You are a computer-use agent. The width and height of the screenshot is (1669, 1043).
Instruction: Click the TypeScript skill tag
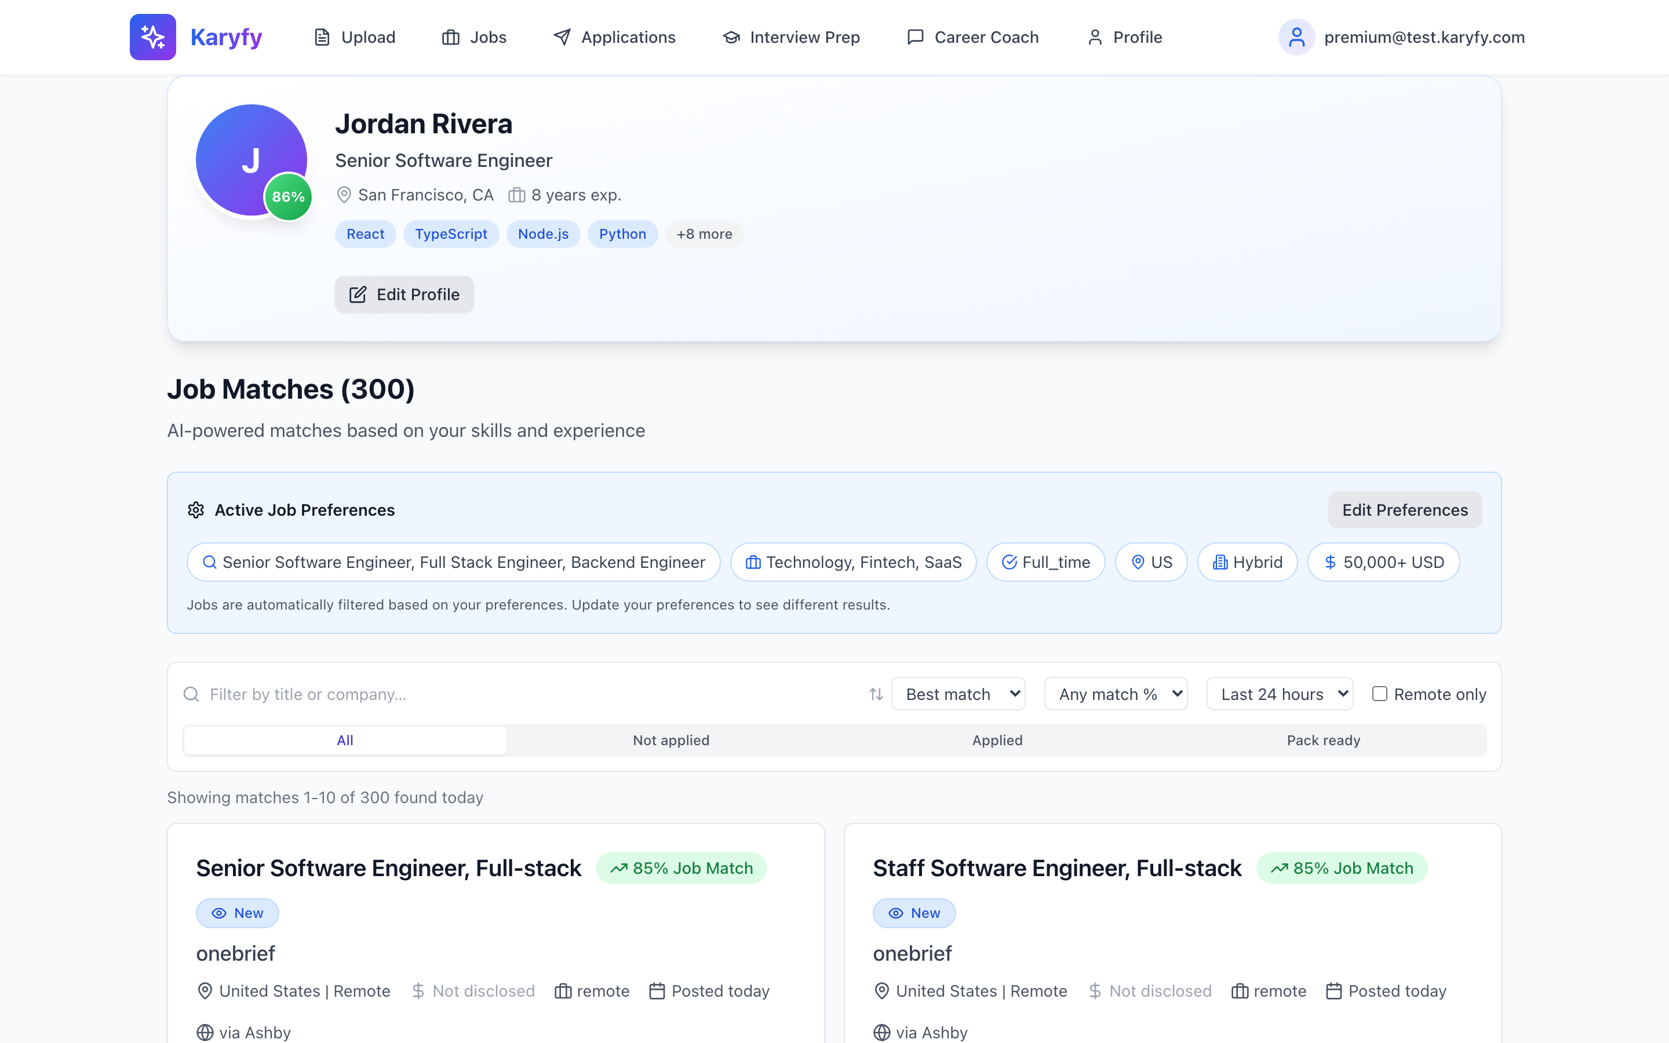(451, 234)
